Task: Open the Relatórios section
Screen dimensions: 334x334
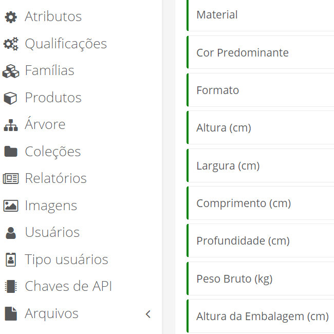Action: click(55, 178)
